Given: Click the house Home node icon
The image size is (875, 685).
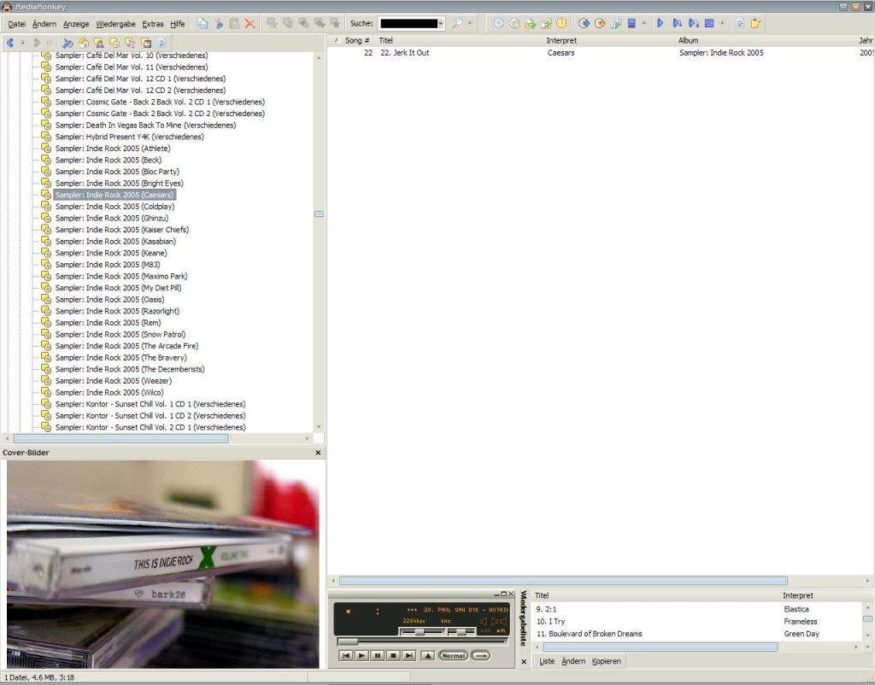Looking at the screenshot, I should point(83,43).
